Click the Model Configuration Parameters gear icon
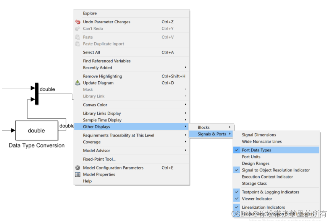Image resolution: width=333 pixels, height=221 pixels. pyautogui.click(x=78, y=168)
